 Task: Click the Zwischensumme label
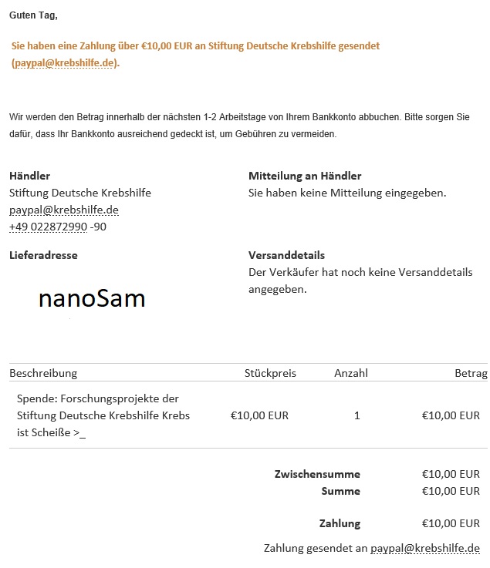(x=317, y=474)
